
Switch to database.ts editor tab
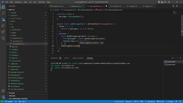coord(75,6)
